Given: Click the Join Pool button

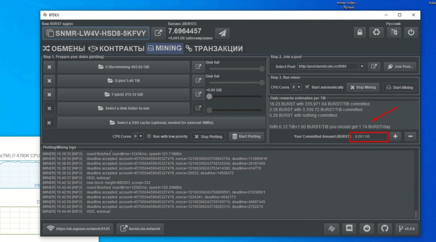Looking at the screenshot, I should tap(400, 66).
